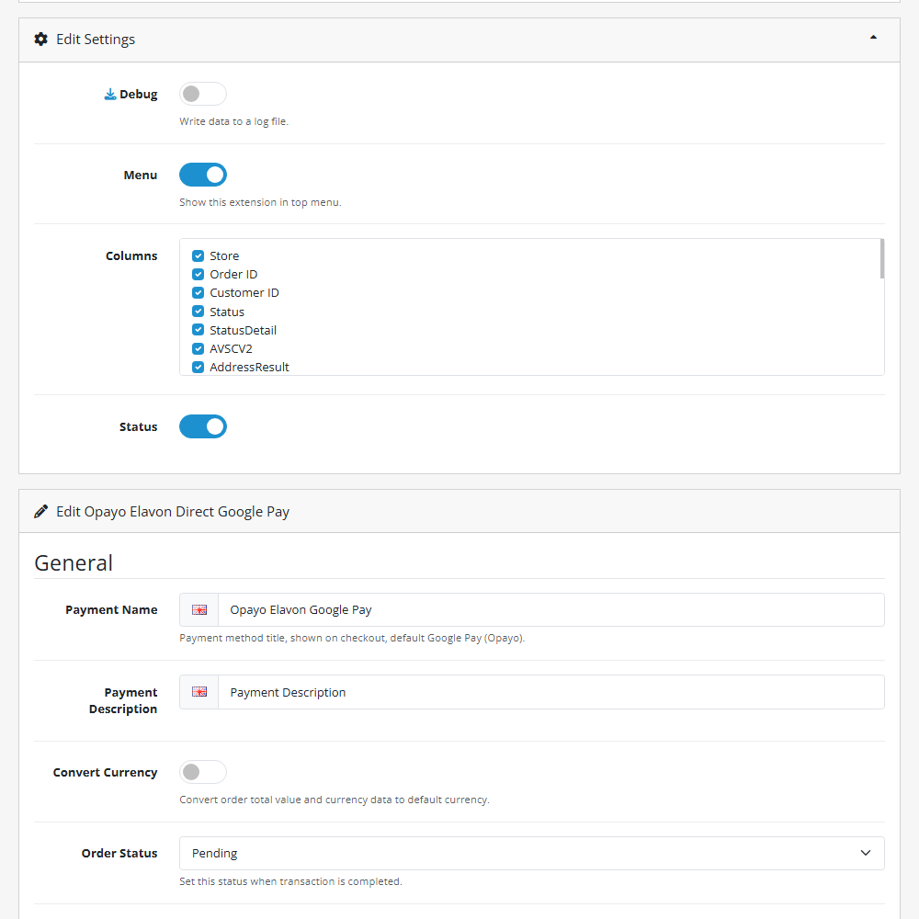919x919 pixels.
Task: Click the pencil icon beside Edit Opayo Elavon
Action: (x=41, y=512)
